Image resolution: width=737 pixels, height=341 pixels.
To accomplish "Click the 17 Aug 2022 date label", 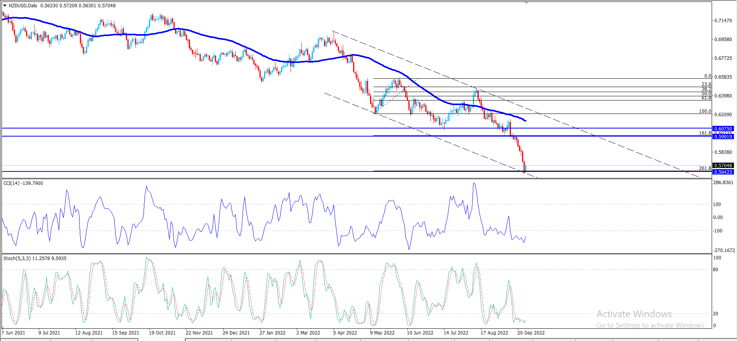I will pos(494,333).
